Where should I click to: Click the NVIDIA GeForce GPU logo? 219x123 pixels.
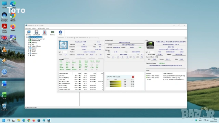coord(150,45)
